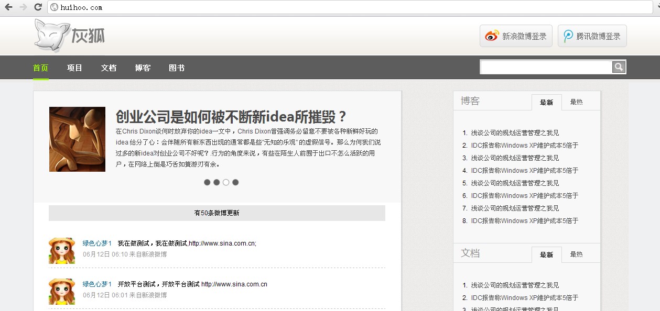This screenshot has height=311, width=660.
Task: Go to the 文档 navigation item
Action: pyautogui.click(x=109, y=68)
